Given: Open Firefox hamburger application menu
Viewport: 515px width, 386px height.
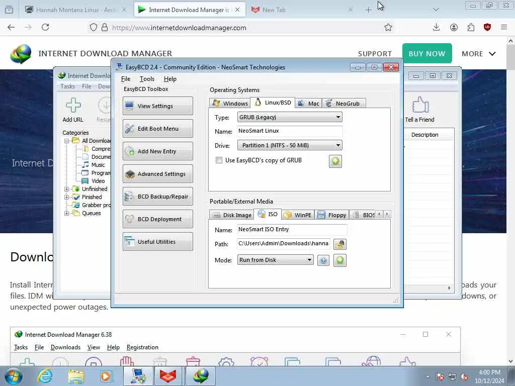Looking at the screenshot, I should [x=504, y=28].
